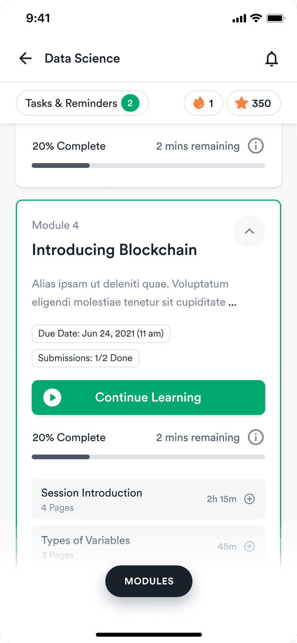Screen dimensions: 297x643
Task: Open the MODULES floating button
Action: click(x=149, y=581)
